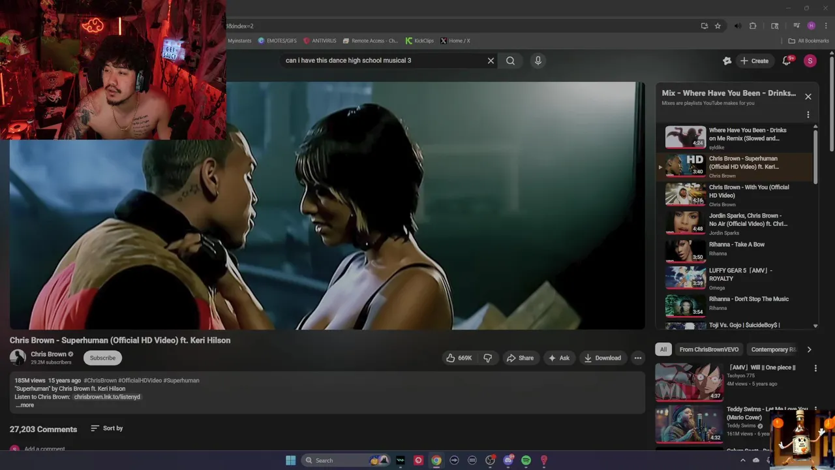
Task: Open the Sort by comments dropdown
Action: coord(106,428)
